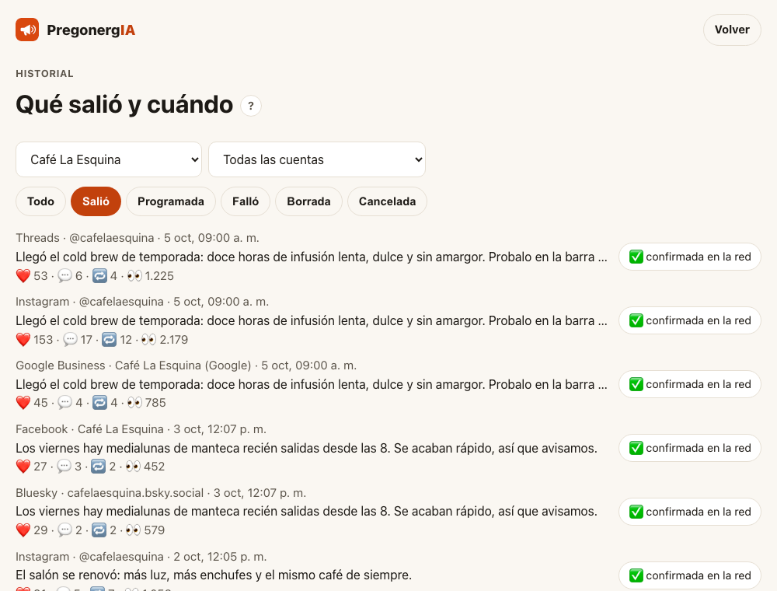Click comment icon on Instagram 5 oct post
This screenshot has width=777, height=591.
click(70, 340)
